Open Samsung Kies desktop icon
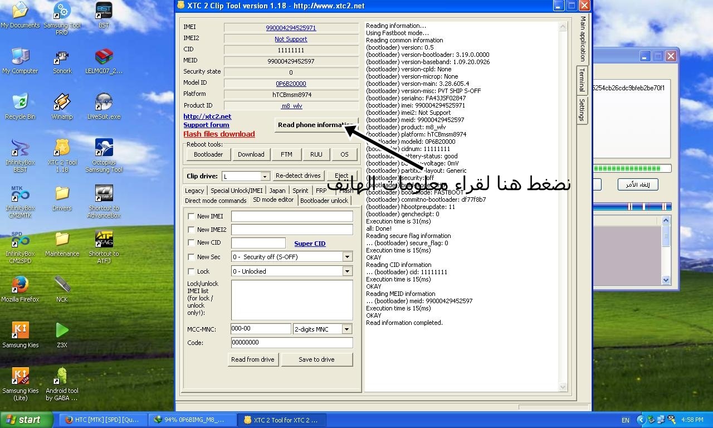The width and height of the screenshot is (713, 428). 20,335
